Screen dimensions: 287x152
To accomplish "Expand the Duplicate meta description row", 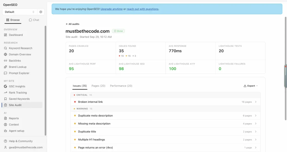I will (x=165, y=116).
